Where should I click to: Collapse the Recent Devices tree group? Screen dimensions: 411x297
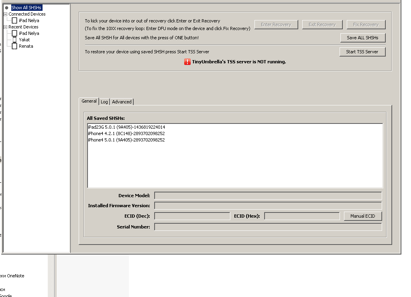[x=5, y=27]
